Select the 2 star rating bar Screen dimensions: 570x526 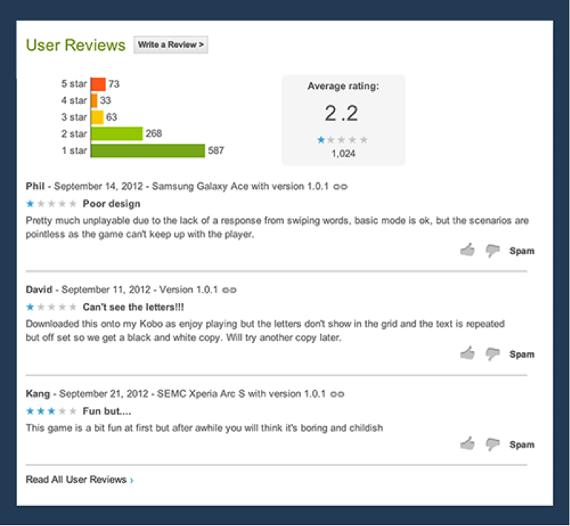tap(116, 134)
